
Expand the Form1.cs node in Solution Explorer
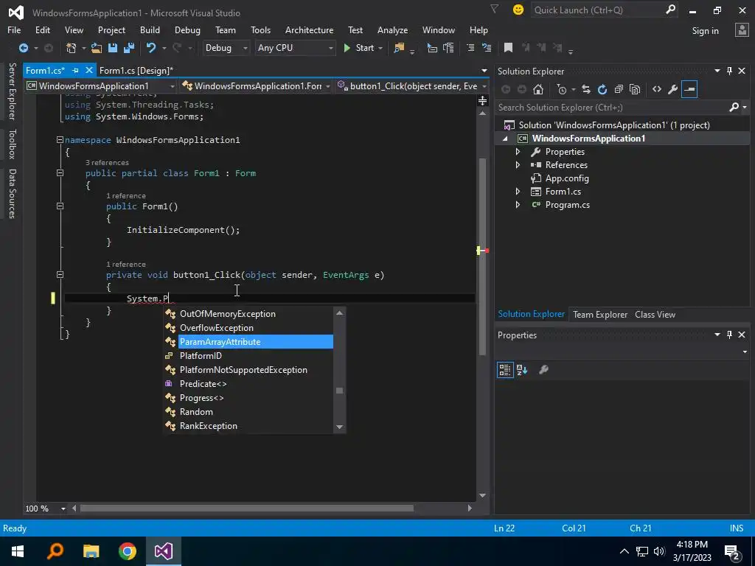point(518,192)
